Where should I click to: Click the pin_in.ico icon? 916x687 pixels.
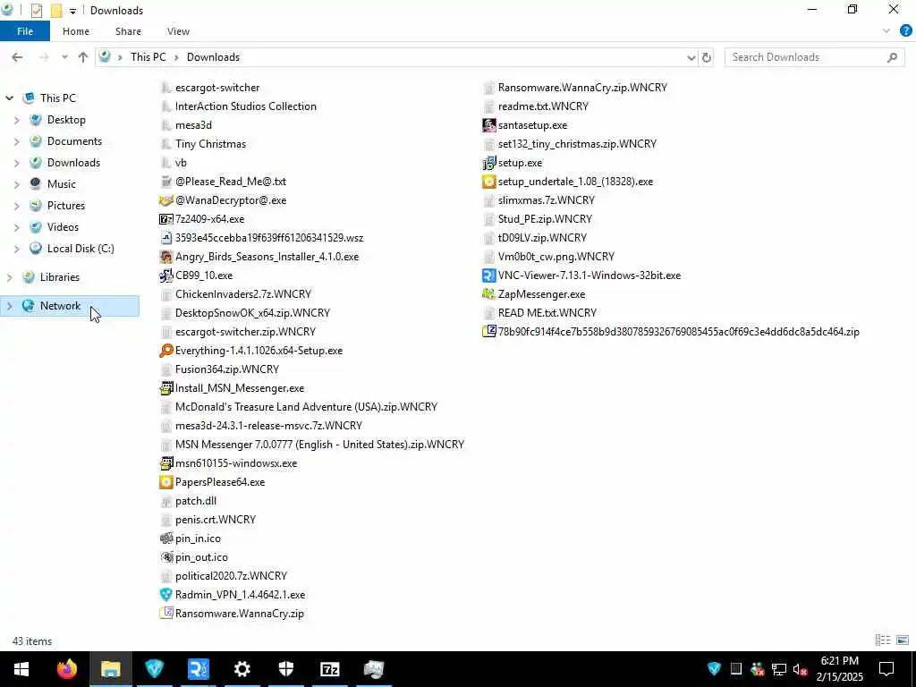click(x=165, y=538)
